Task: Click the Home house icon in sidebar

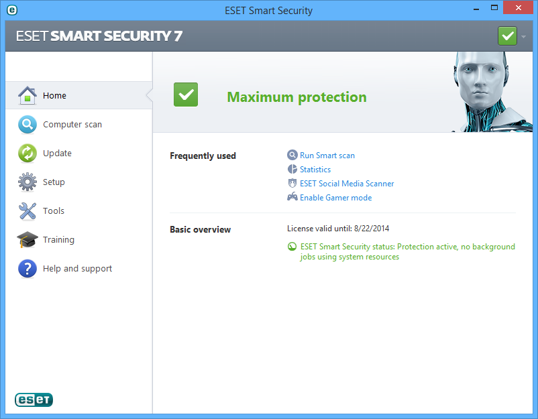Action: 27,96
